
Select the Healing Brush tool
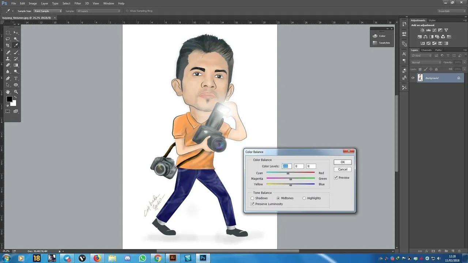[8, 52]
